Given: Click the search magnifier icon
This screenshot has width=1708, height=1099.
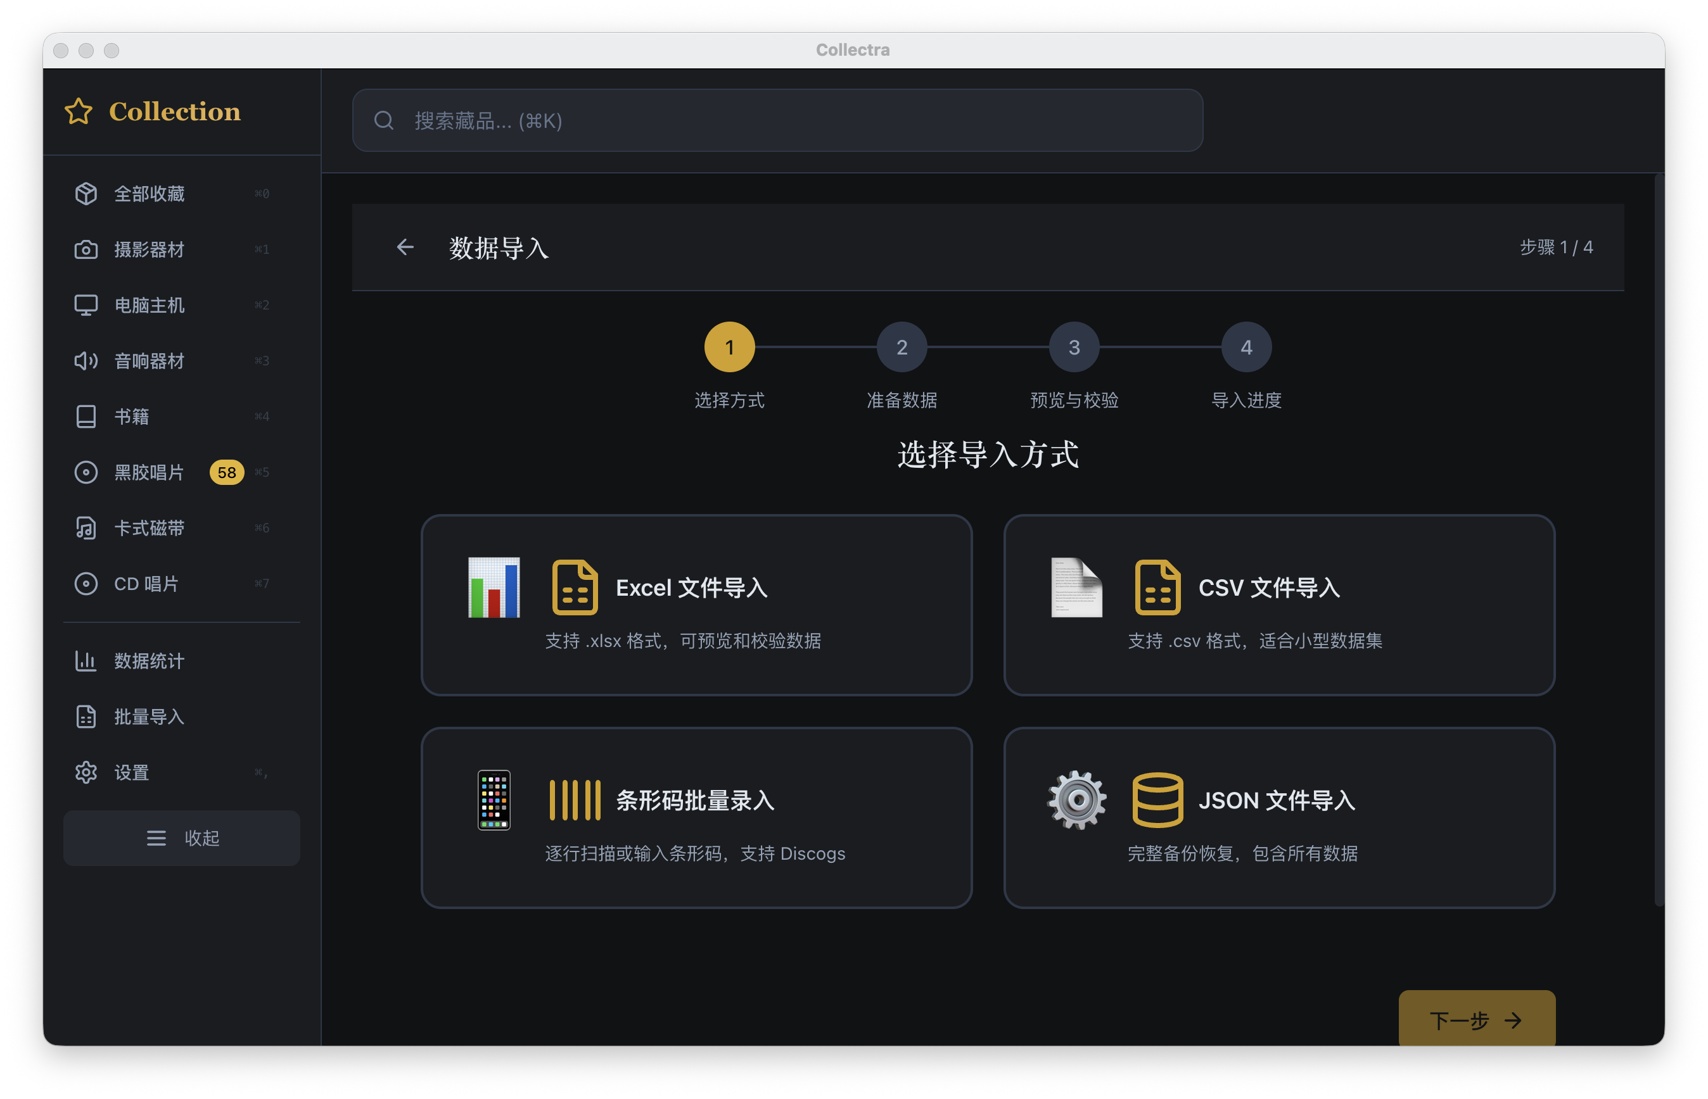Looking at the screenshot, I should 384,121.
